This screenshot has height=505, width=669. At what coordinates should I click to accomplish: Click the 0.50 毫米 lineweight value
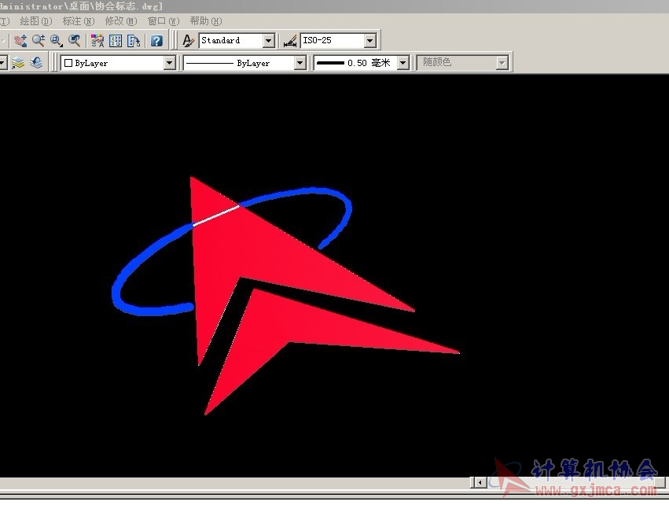tap(369, 63)
